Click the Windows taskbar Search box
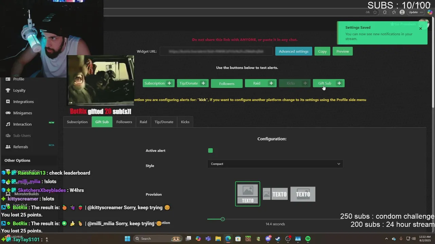Viewport: 435px width, 244px height. tap(157, 239)
